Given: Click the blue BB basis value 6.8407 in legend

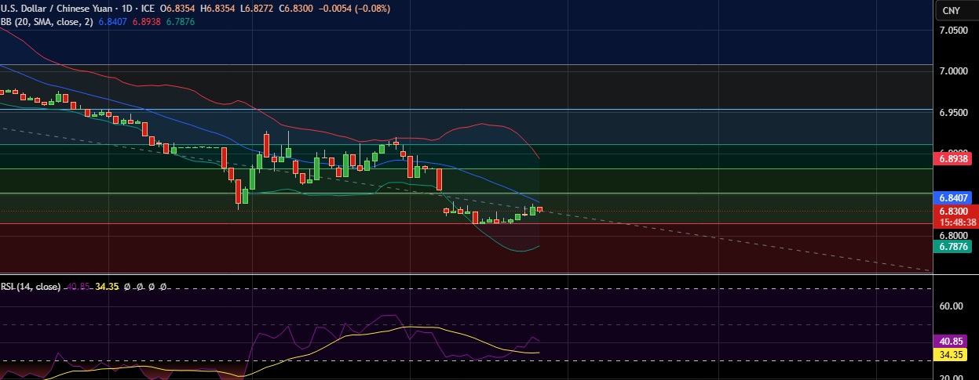Looking at the screenshot, I should 115,22.
